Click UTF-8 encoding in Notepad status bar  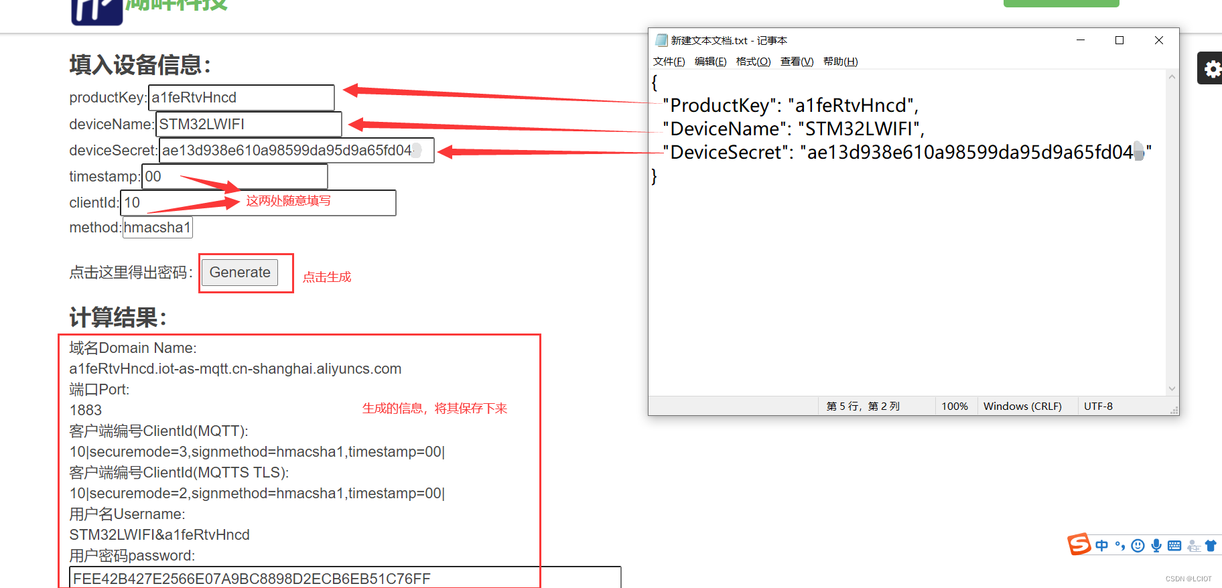click(1099, 407)
